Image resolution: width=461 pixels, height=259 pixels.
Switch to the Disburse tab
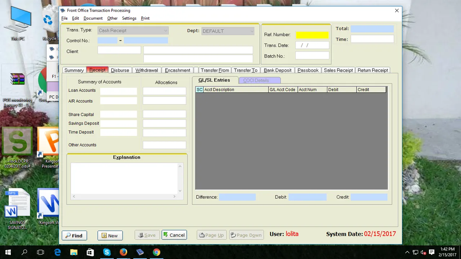[x=120, y=70]
